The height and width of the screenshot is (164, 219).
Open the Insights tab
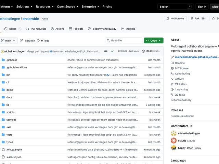coord(128,29)
